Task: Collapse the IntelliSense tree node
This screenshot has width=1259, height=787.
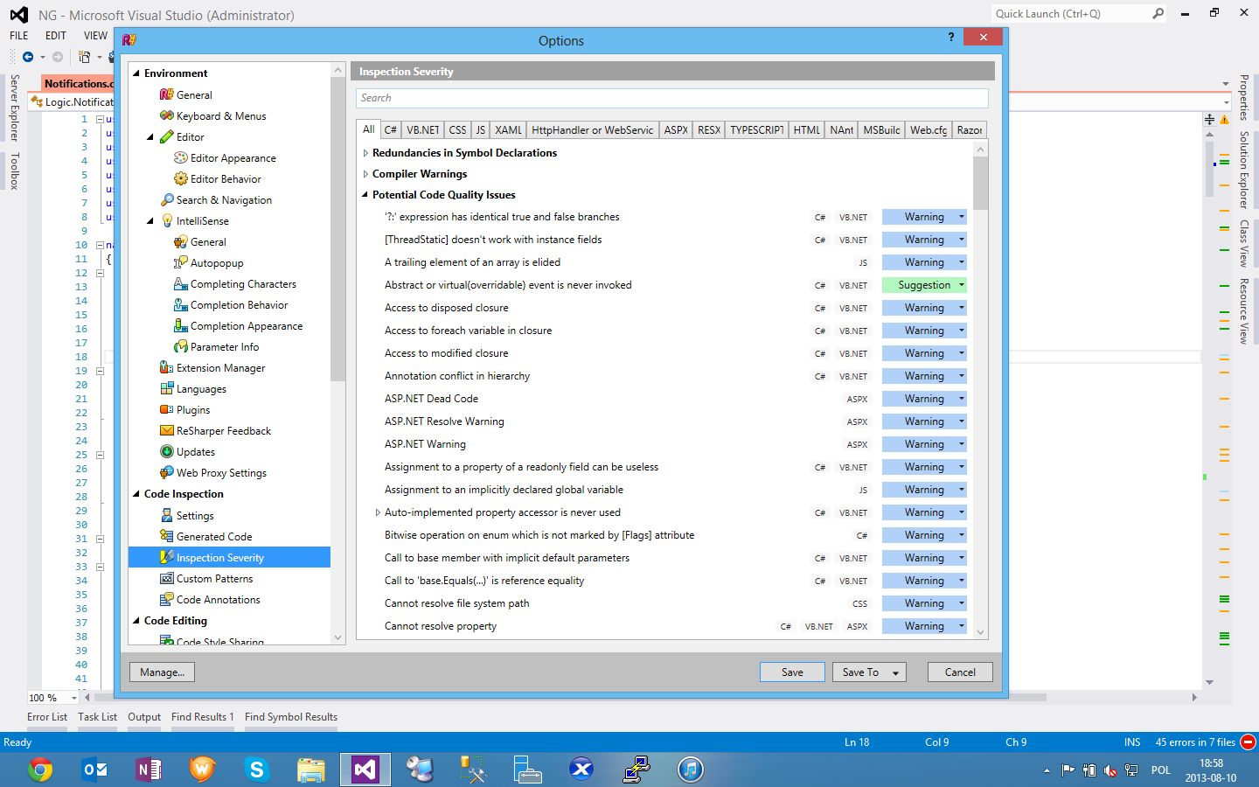Action: [x=150, y=221]
